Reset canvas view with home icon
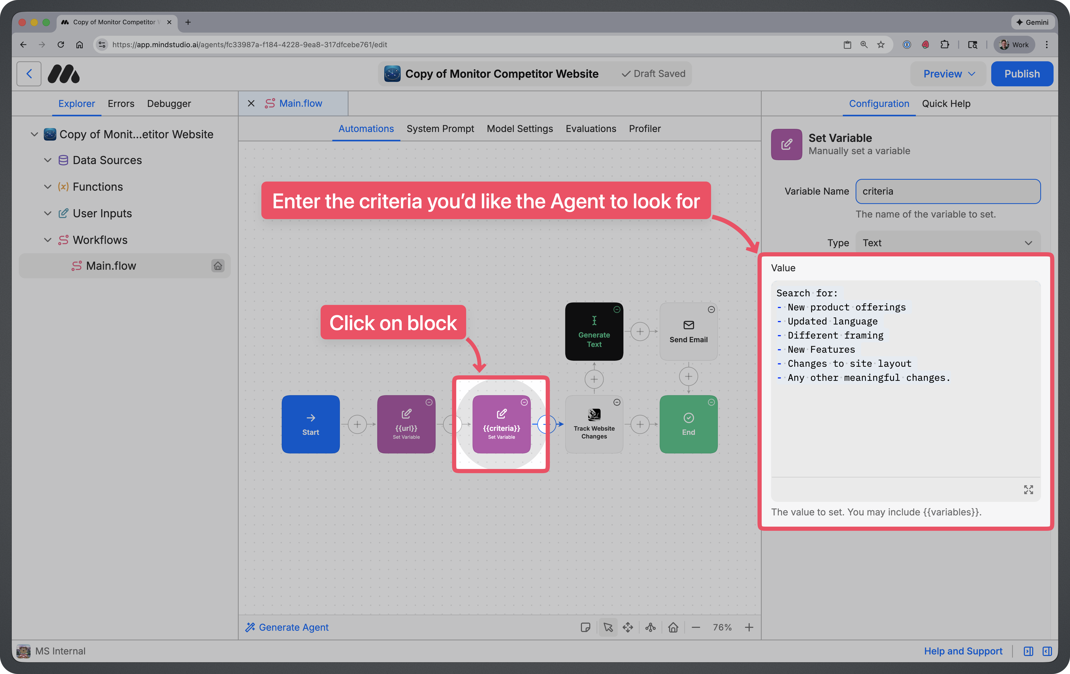The width and height of the screenshot is (1070, 674). (x=673, y=627)
